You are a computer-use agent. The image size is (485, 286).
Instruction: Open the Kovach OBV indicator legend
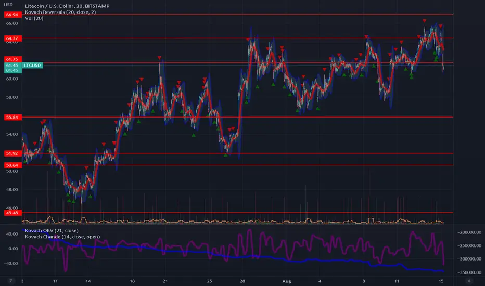pyautogui.click(x=52, y=231)
